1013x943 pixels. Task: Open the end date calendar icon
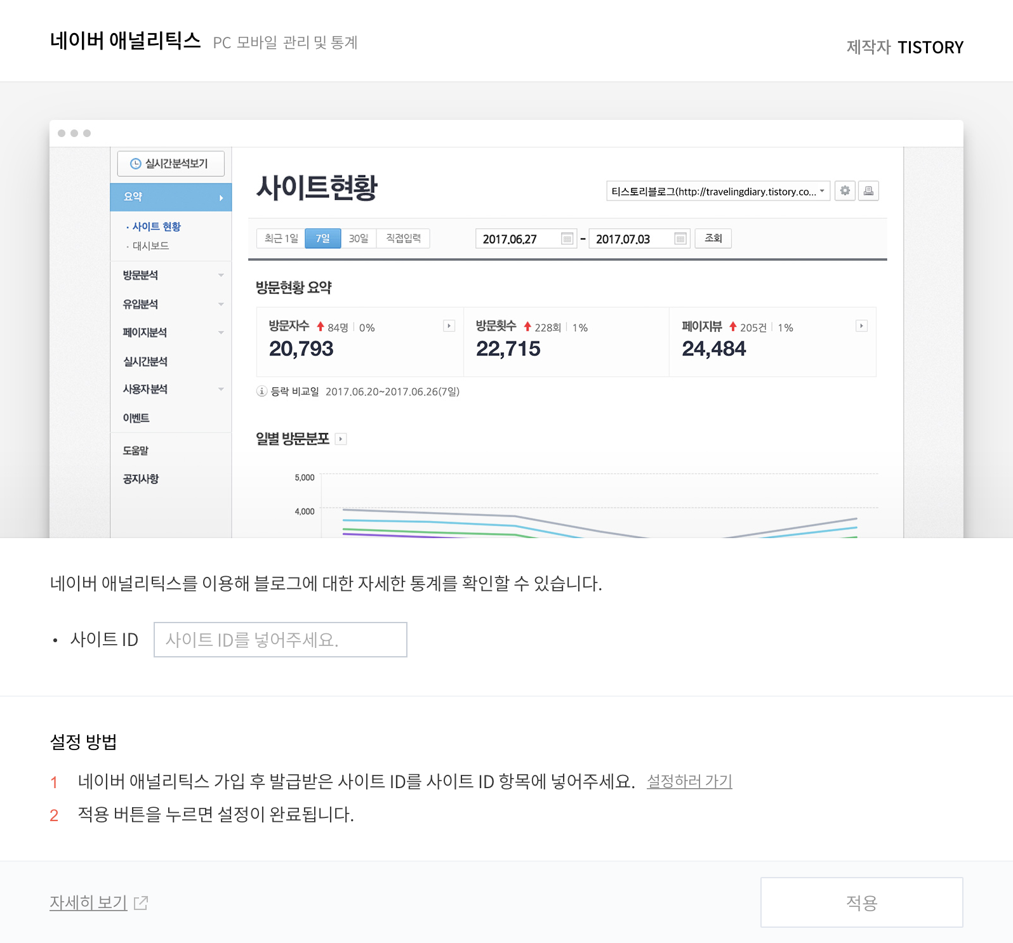pos(680,239)
